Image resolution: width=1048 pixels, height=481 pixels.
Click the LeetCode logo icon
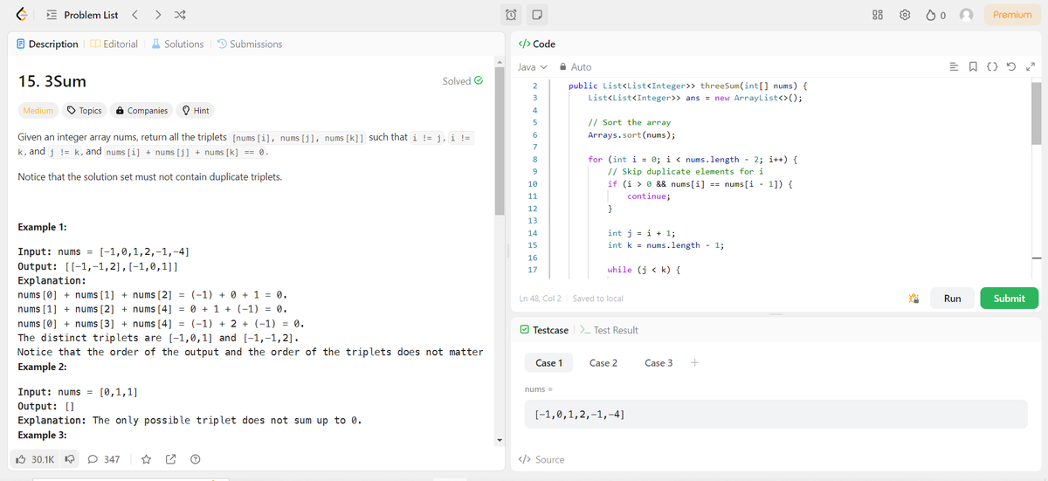[24, 15]
